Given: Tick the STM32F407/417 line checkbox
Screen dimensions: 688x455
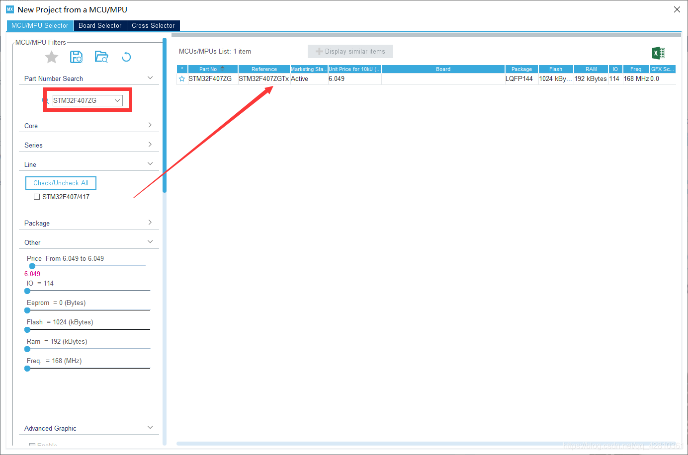Looking at the screenshot, I should pos(37,197).
